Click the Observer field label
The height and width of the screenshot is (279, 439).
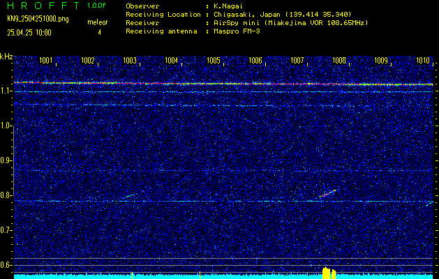pos(142,6)
